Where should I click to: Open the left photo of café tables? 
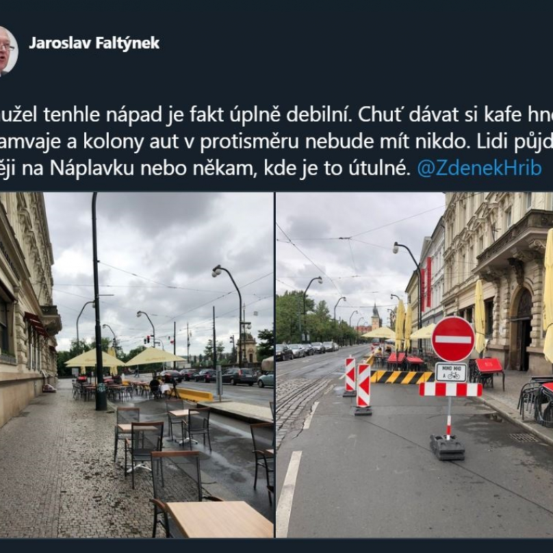tap(136, 365)
